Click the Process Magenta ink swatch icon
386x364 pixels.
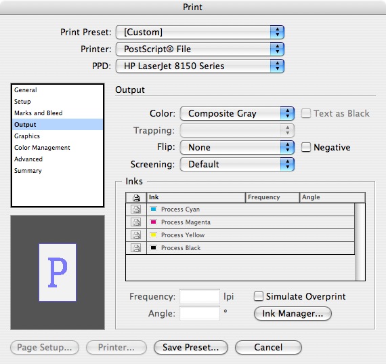tap(153, 222)
